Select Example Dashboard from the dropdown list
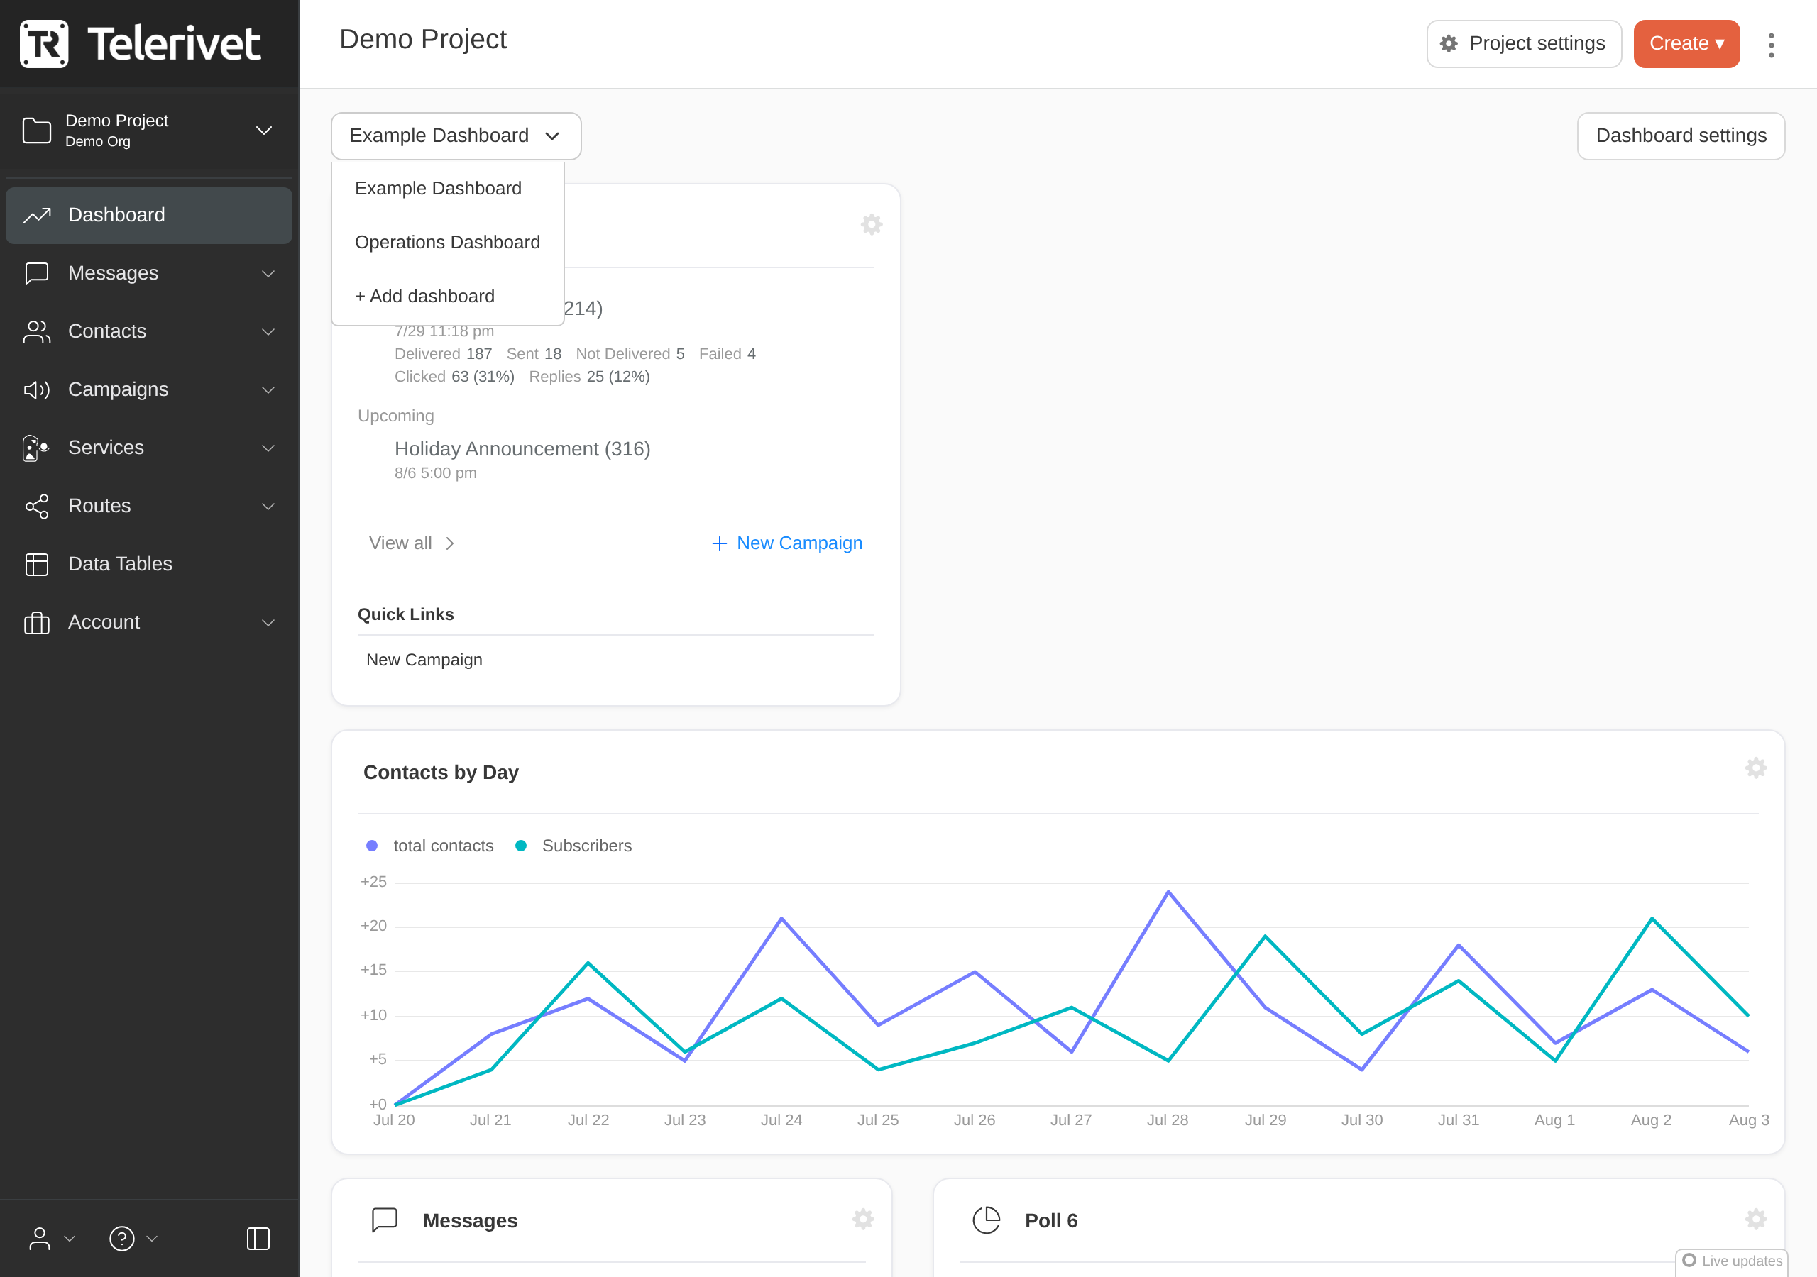Screen dimensions: 1817x1277 pos(448,188)
